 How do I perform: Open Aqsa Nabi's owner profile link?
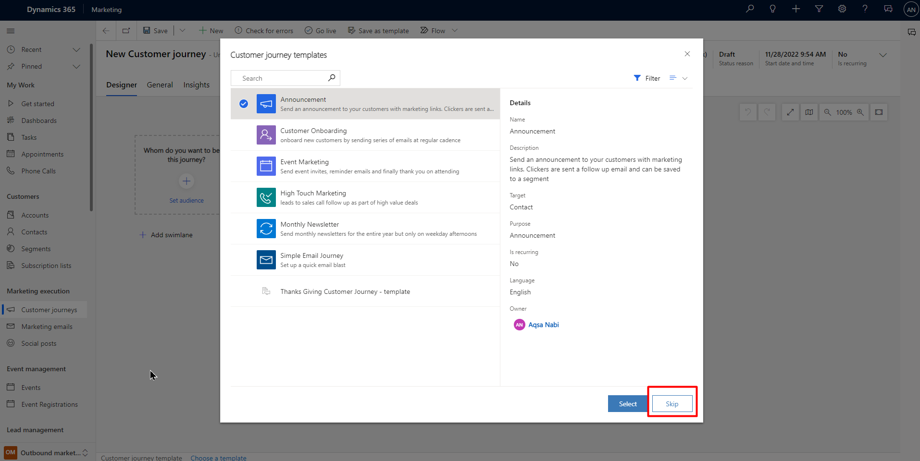tap(544, 325)
